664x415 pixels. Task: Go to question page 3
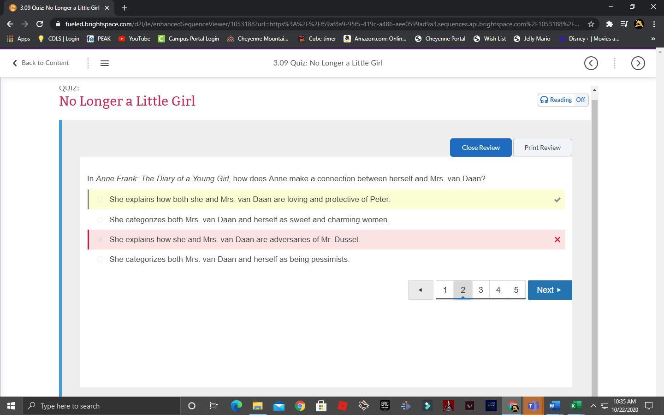point(480,290)
